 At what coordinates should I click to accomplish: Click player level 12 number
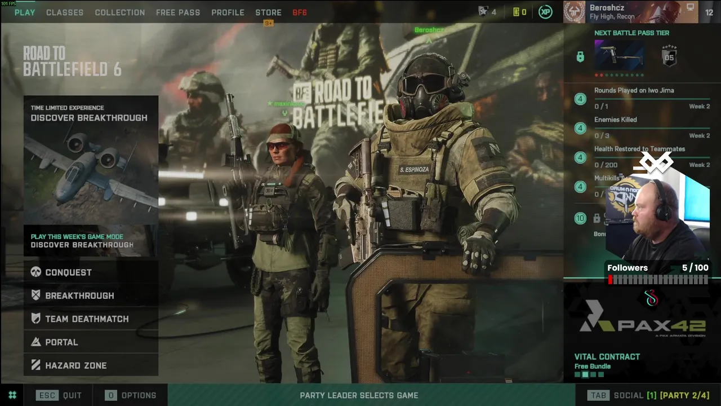709,12
